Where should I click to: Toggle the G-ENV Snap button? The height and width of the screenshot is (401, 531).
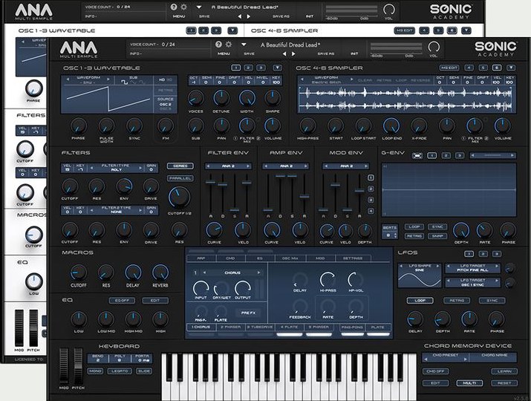point(437,236)
